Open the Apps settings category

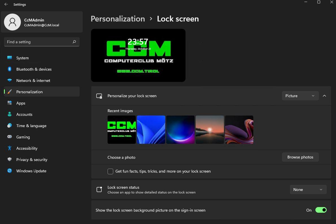coord(42,103)
